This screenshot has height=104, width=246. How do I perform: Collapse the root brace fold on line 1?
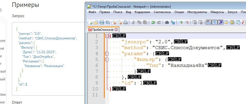click(107, 36)
